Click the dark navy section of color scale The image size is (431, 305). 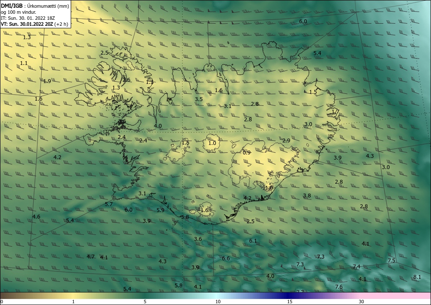(289, 296)
